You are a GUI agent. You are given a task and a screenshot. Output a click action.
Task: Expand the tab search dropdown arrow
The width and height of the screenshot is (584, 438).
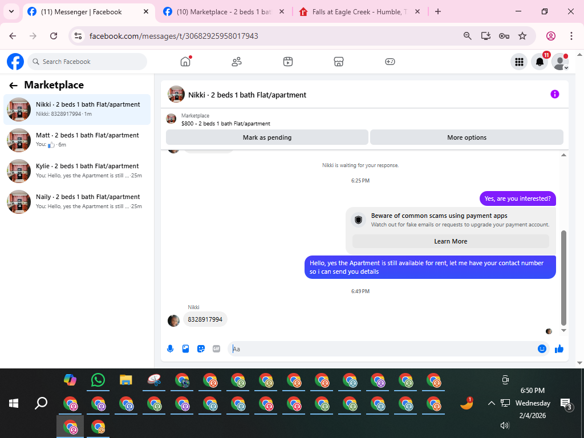(x=11, y=11)
